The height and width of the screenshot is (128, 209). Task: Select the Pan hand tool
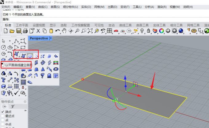64,31
